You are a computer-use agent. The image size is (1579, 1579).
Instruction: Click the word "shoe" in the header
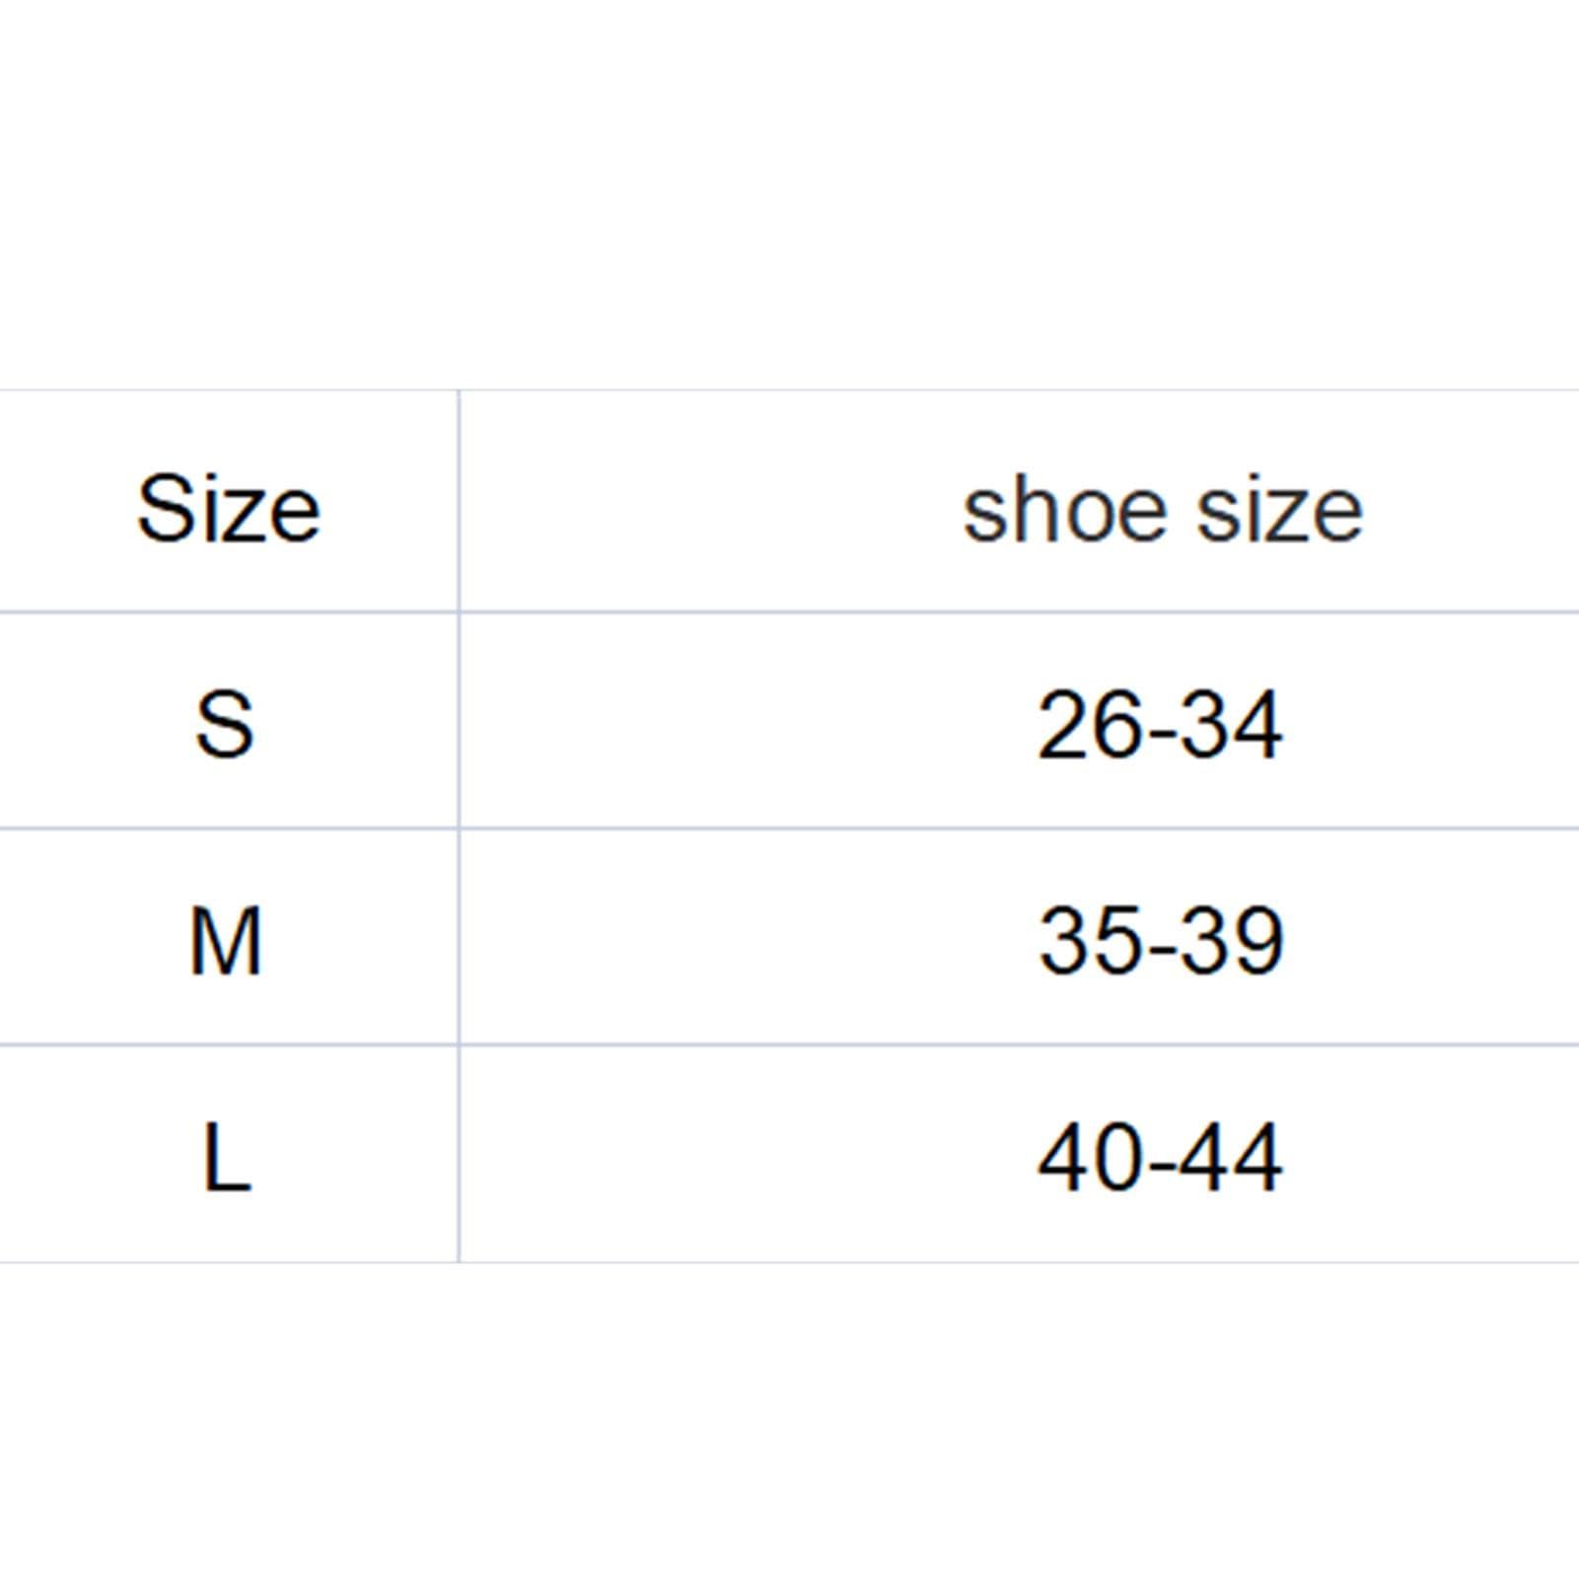(x=1068, y=511)
